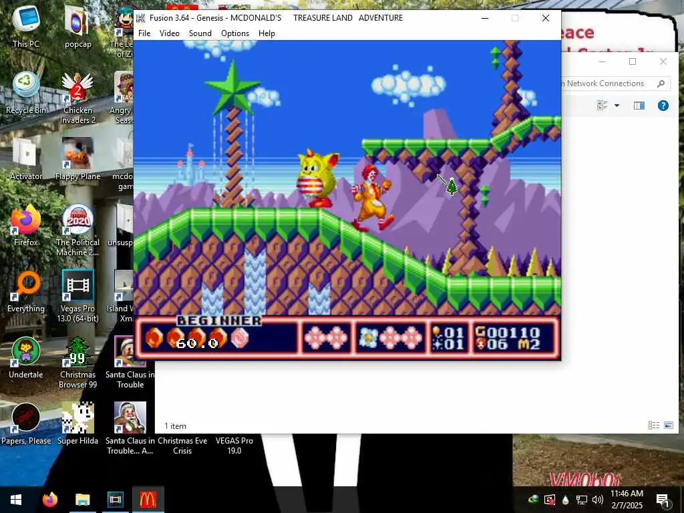Select the Christmas Eve Crisis label
Image resolution: width=684 pixels, height=513 pixels.
pyautogui.click(x=182, y=446)
